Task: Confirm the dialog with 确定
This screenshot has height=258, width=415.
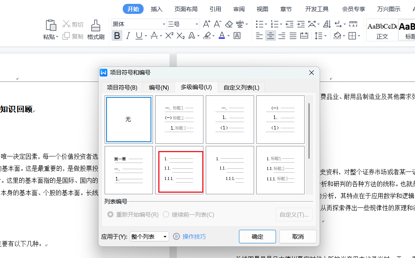Action: (x=257, y=236)
